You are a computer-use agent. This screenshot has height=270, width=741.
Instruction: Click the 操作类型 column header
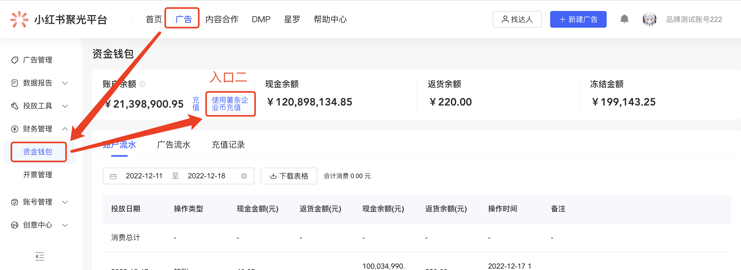pos(189,209)
